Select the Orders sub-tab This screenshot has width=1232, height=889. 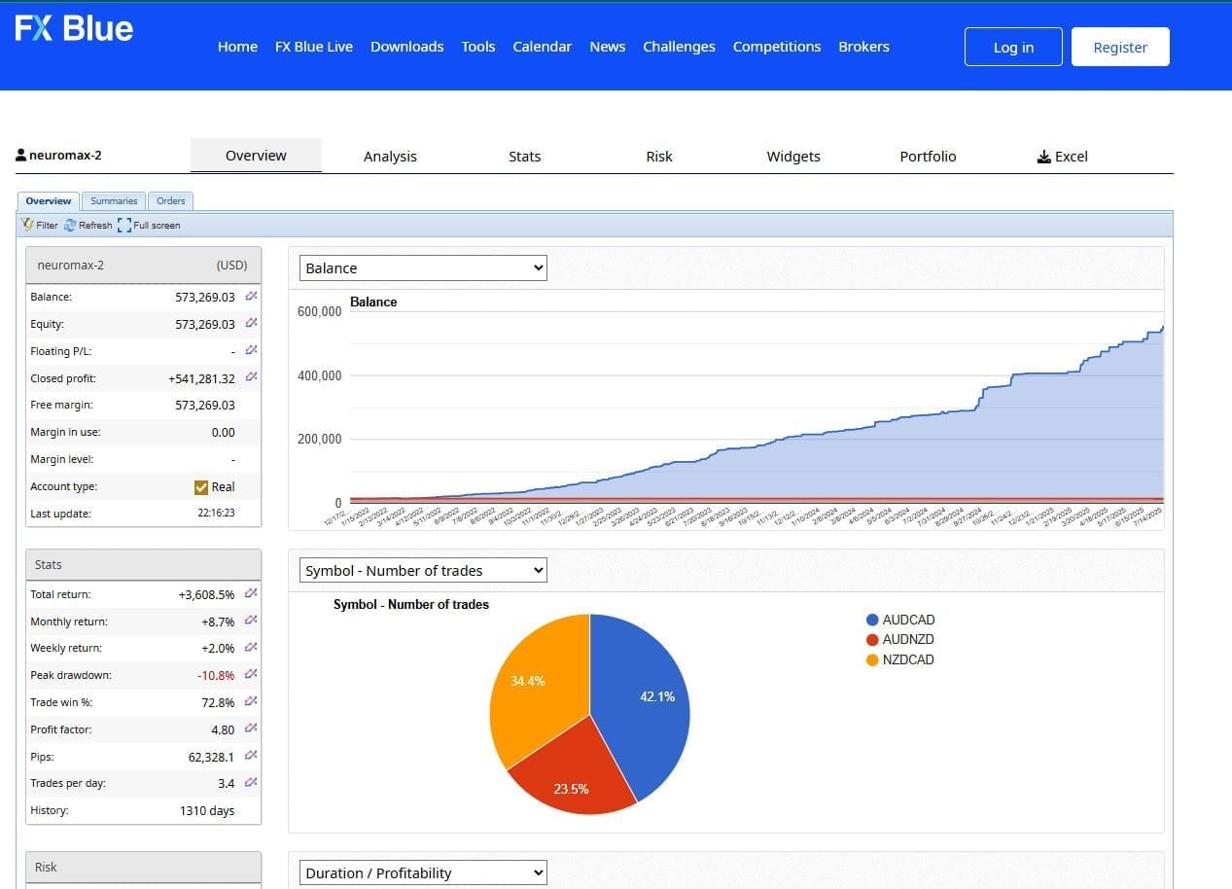tap(171, 201)
